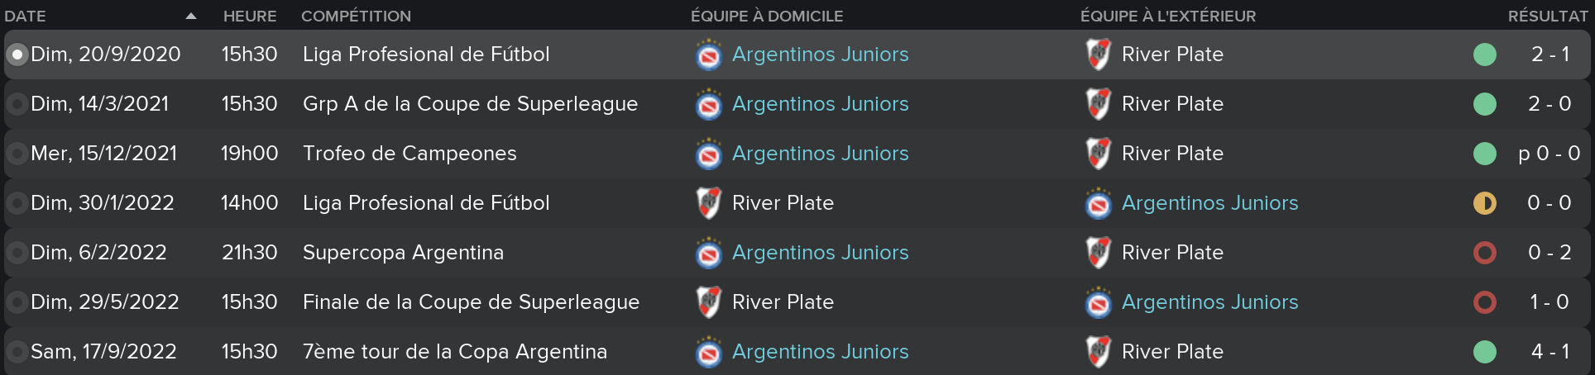1595x375 pixels.
Task: Click the Argentinos Juniors crest in 20/9/2020 row
Action: click(708, 55)
